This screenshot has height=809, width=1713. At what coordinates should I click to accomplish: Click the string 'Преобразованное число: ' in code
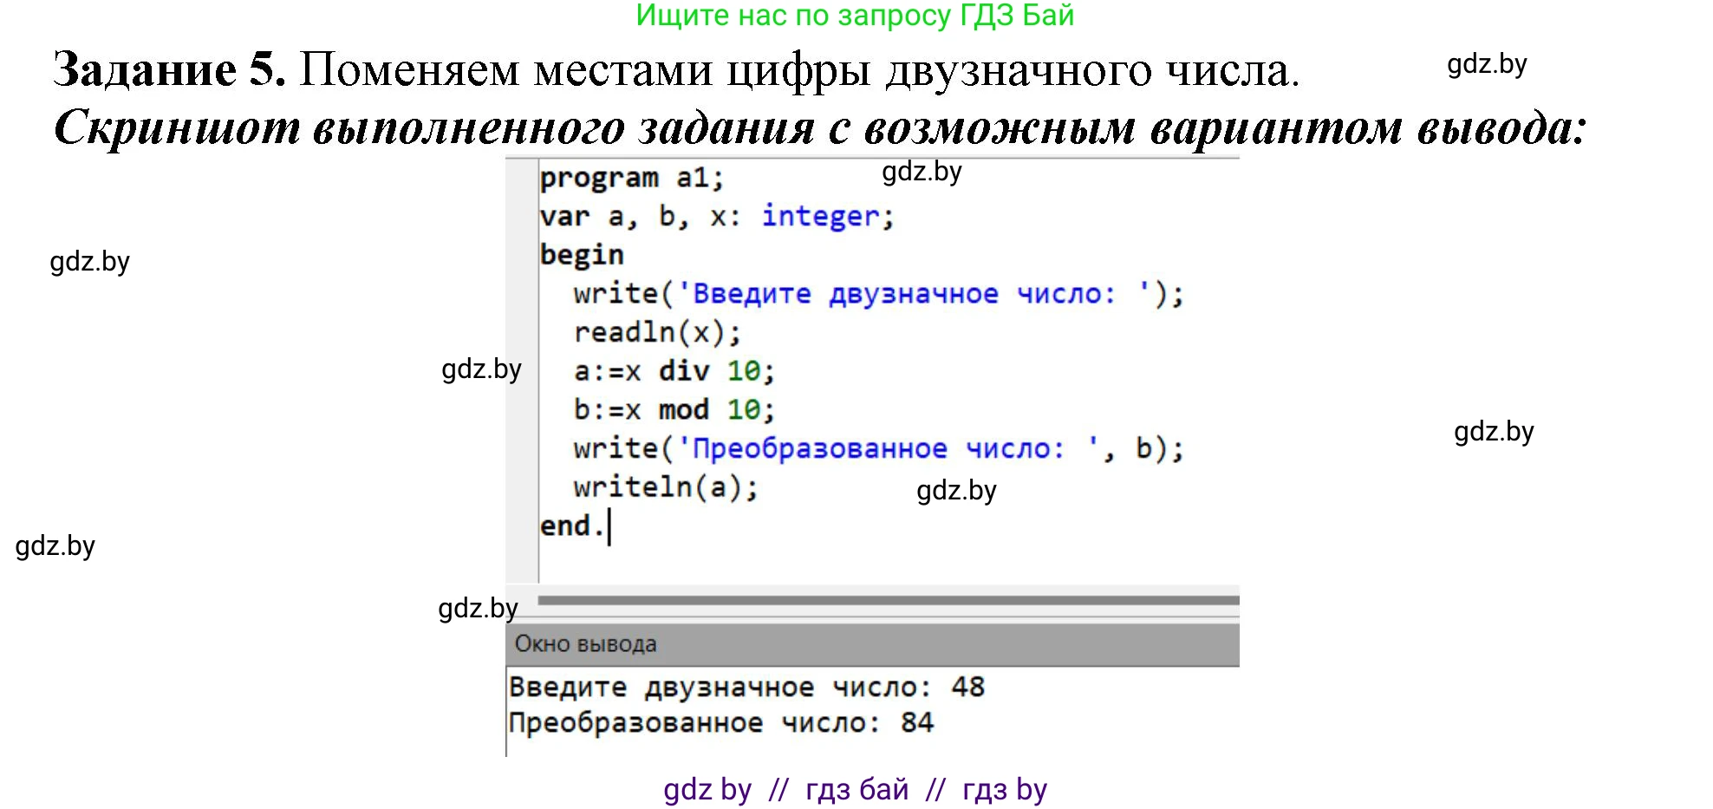click(889, 448)
